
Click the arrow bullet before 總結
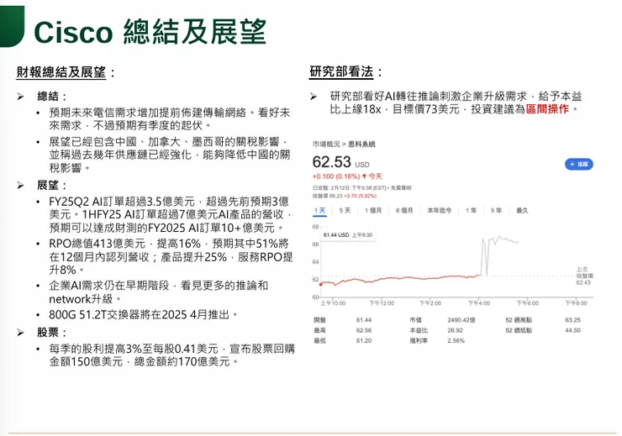[21, 97]
